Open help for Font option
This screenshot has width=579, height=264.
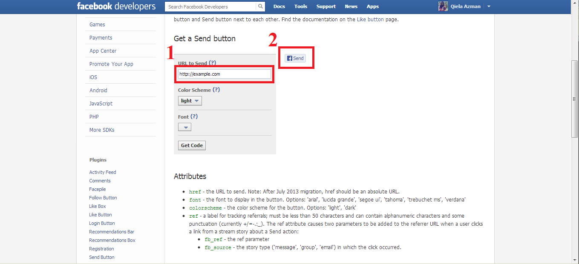[194, 116]
